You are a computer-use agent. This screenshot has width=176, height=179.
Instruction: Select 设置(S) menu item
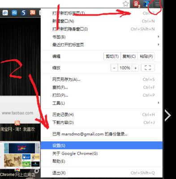click(x=102, y=145)
